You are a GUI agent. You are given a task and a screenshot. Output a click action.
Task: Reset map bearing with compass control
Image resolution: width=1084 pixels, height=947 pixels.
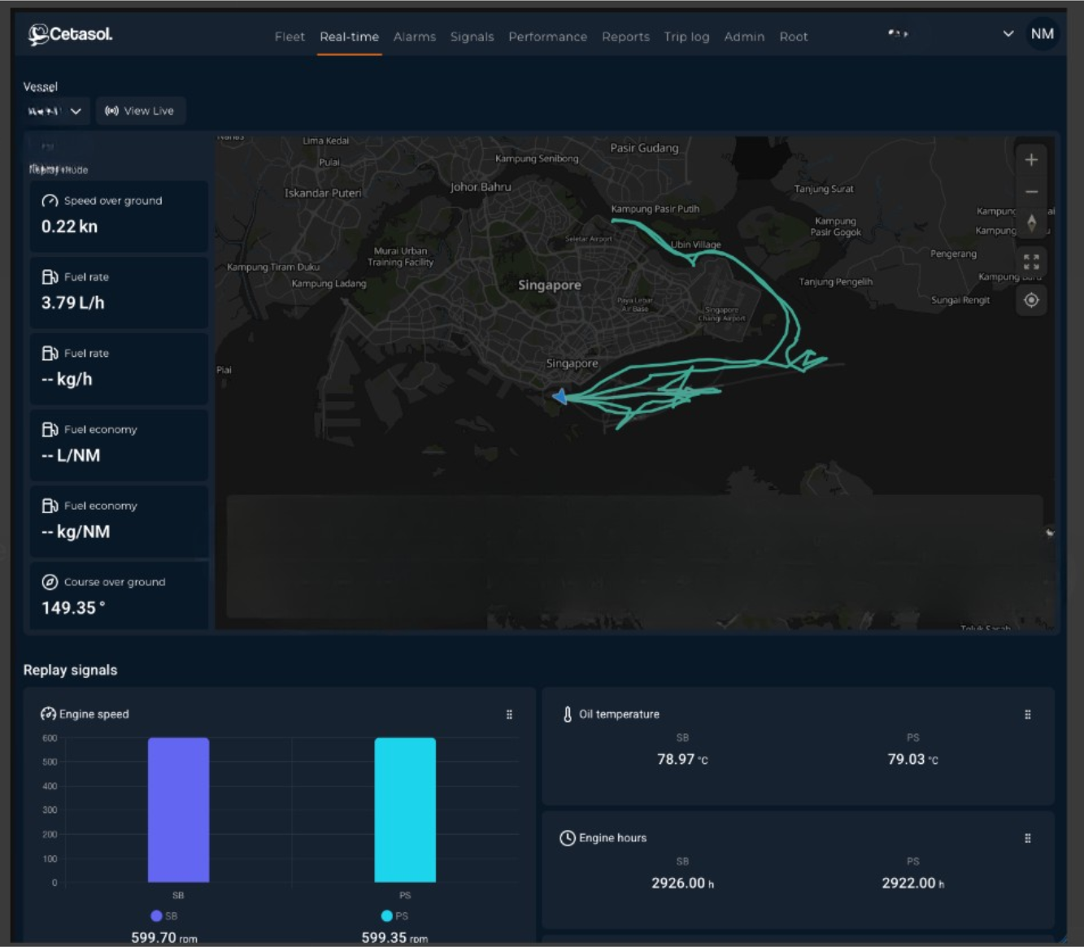tap(1031, 223)
